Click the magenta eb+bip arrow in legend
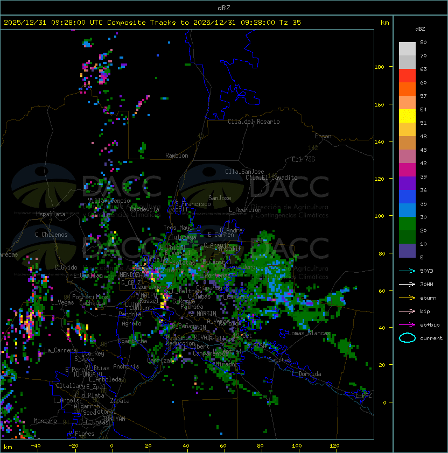Screen dimensions: 448x453 coord(407,325)
